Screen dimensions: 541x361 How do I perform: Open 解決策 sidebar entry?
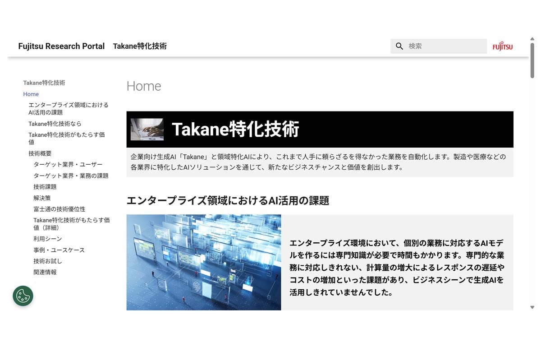[x=42, y=198]
